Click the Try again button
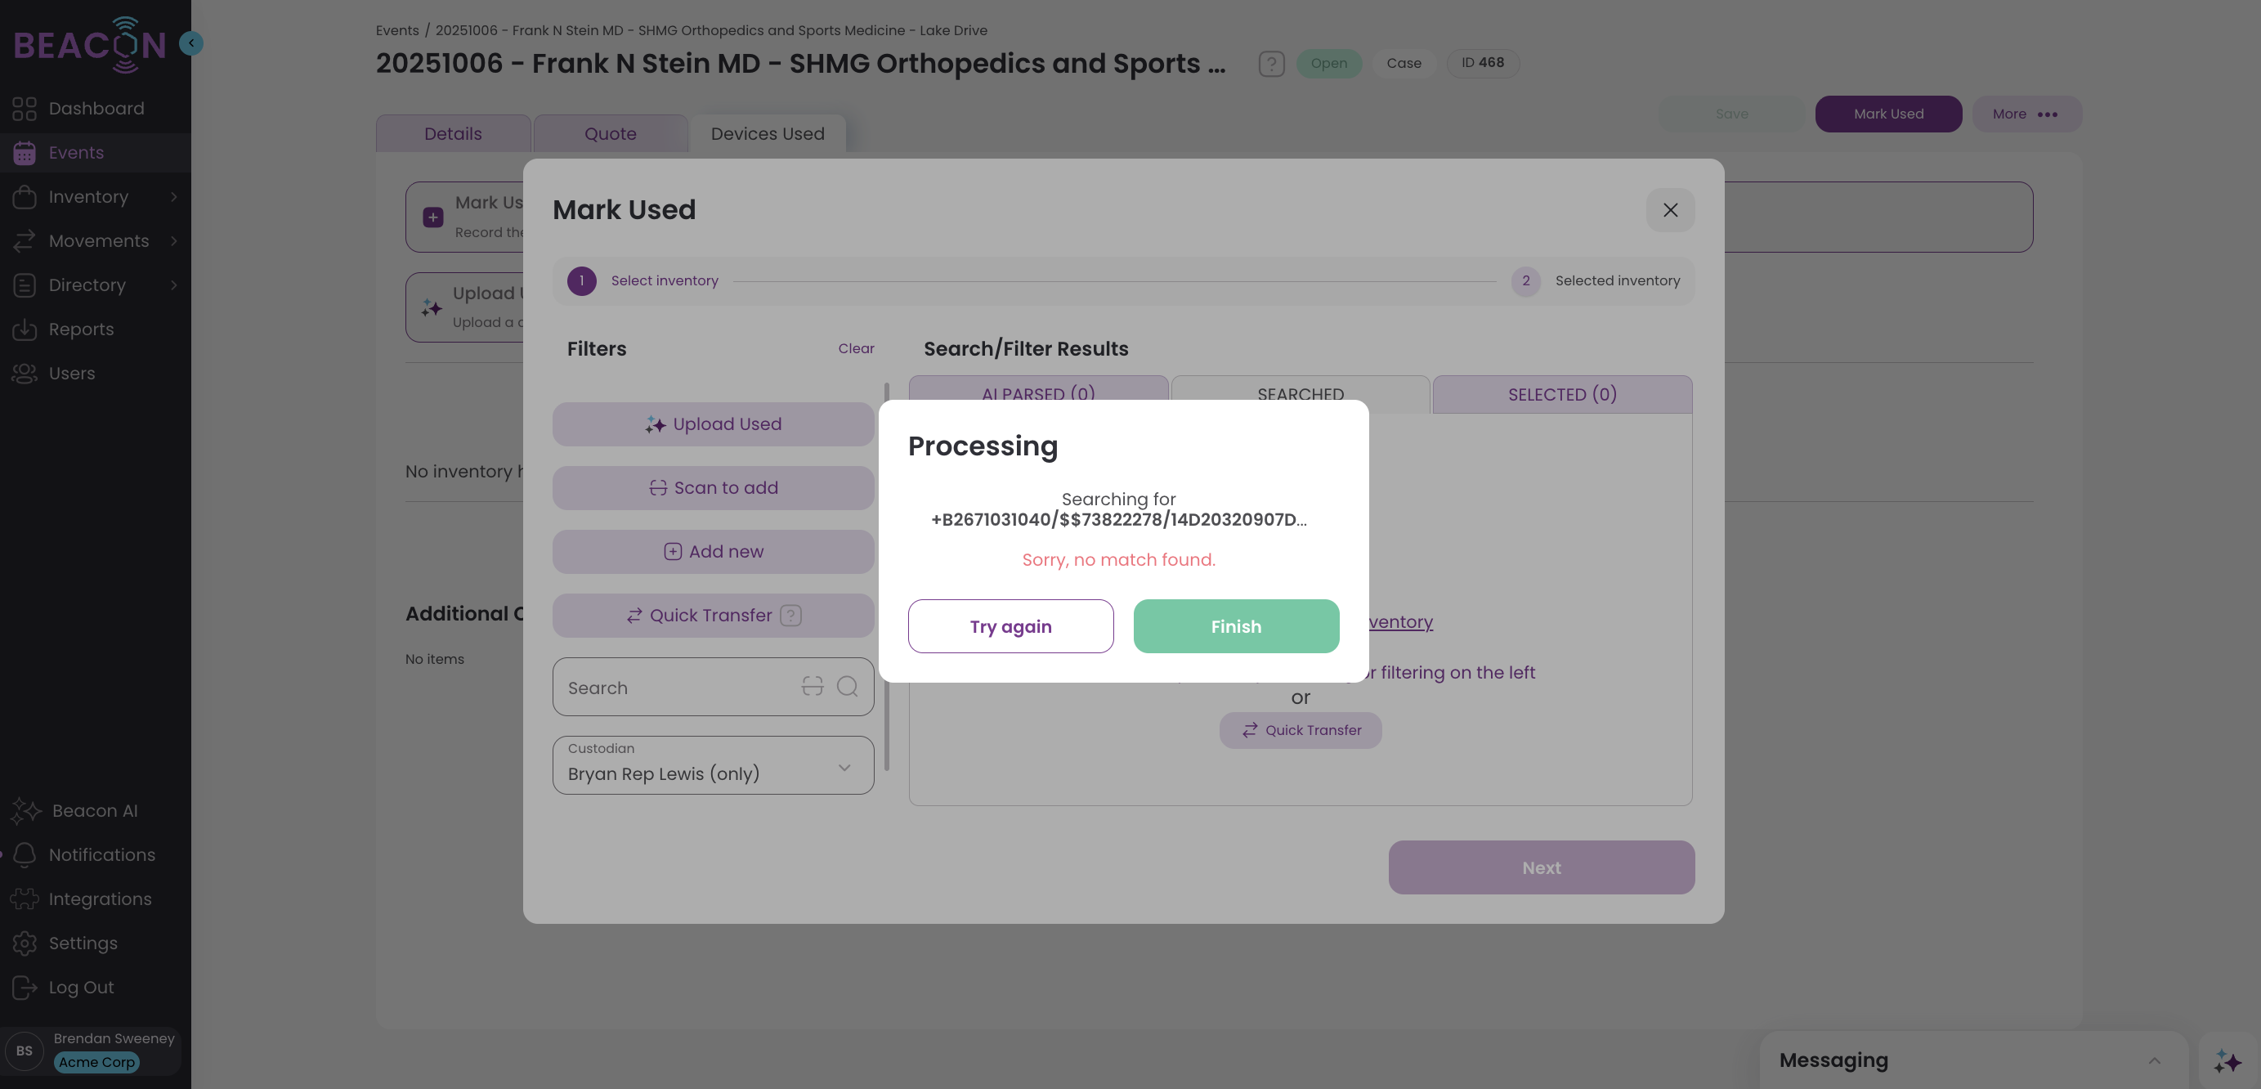Image resolution: width=2261 pixels, height=1089 pixels. pyautogui.click(x=1010, y=626)
